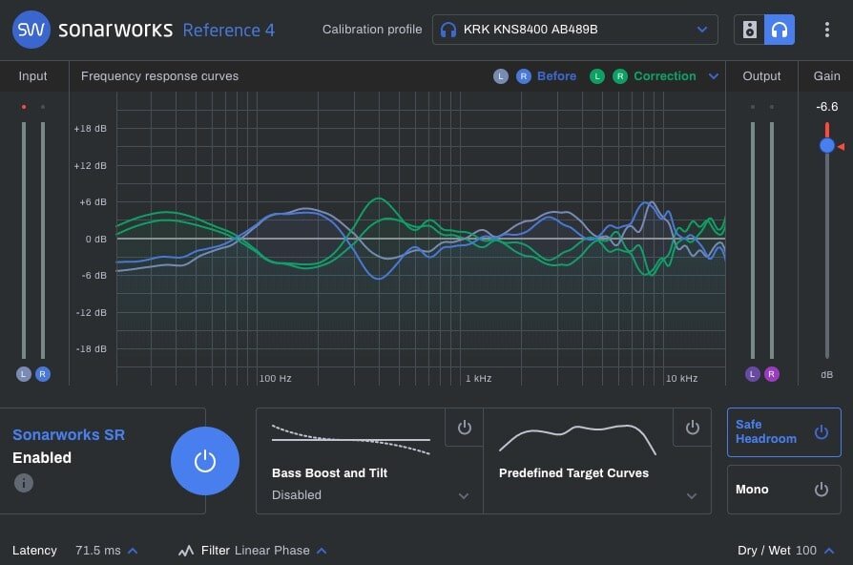The width and height of the screenshot is (853, 565).
Task: Click the Disabled status under Bass Boost
Action: pos(297,495)
